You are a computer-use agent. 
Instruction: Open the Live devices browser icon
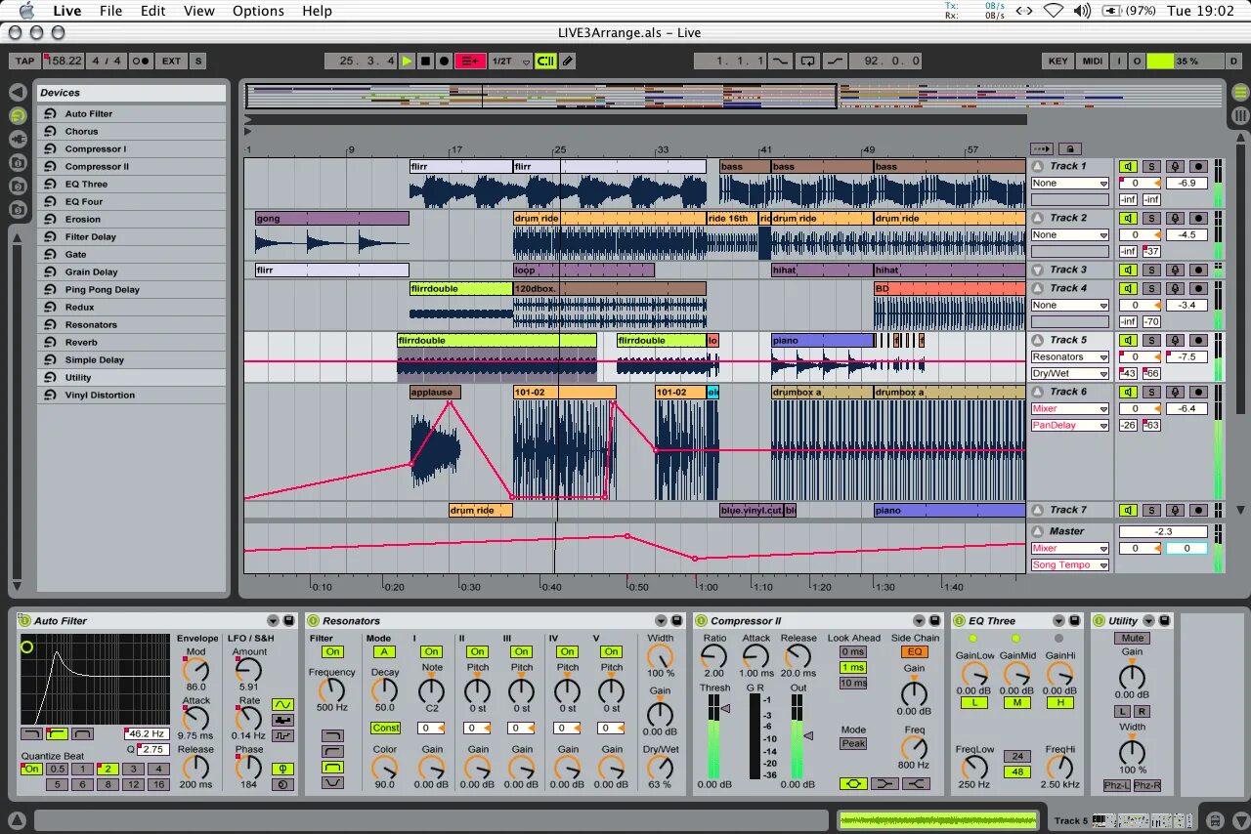(18, 115)
